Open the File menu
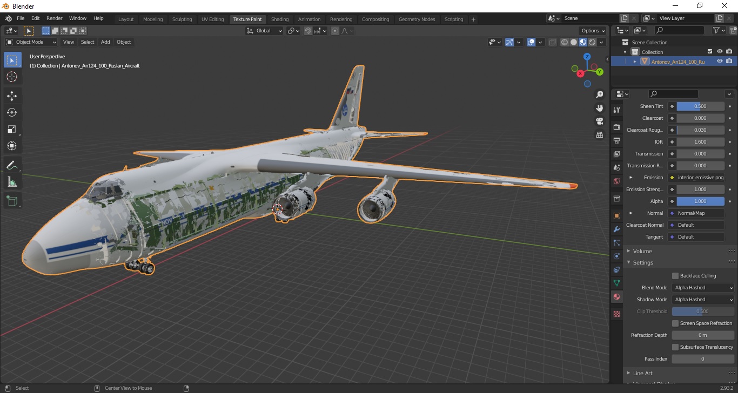 [x=21, y=18]
